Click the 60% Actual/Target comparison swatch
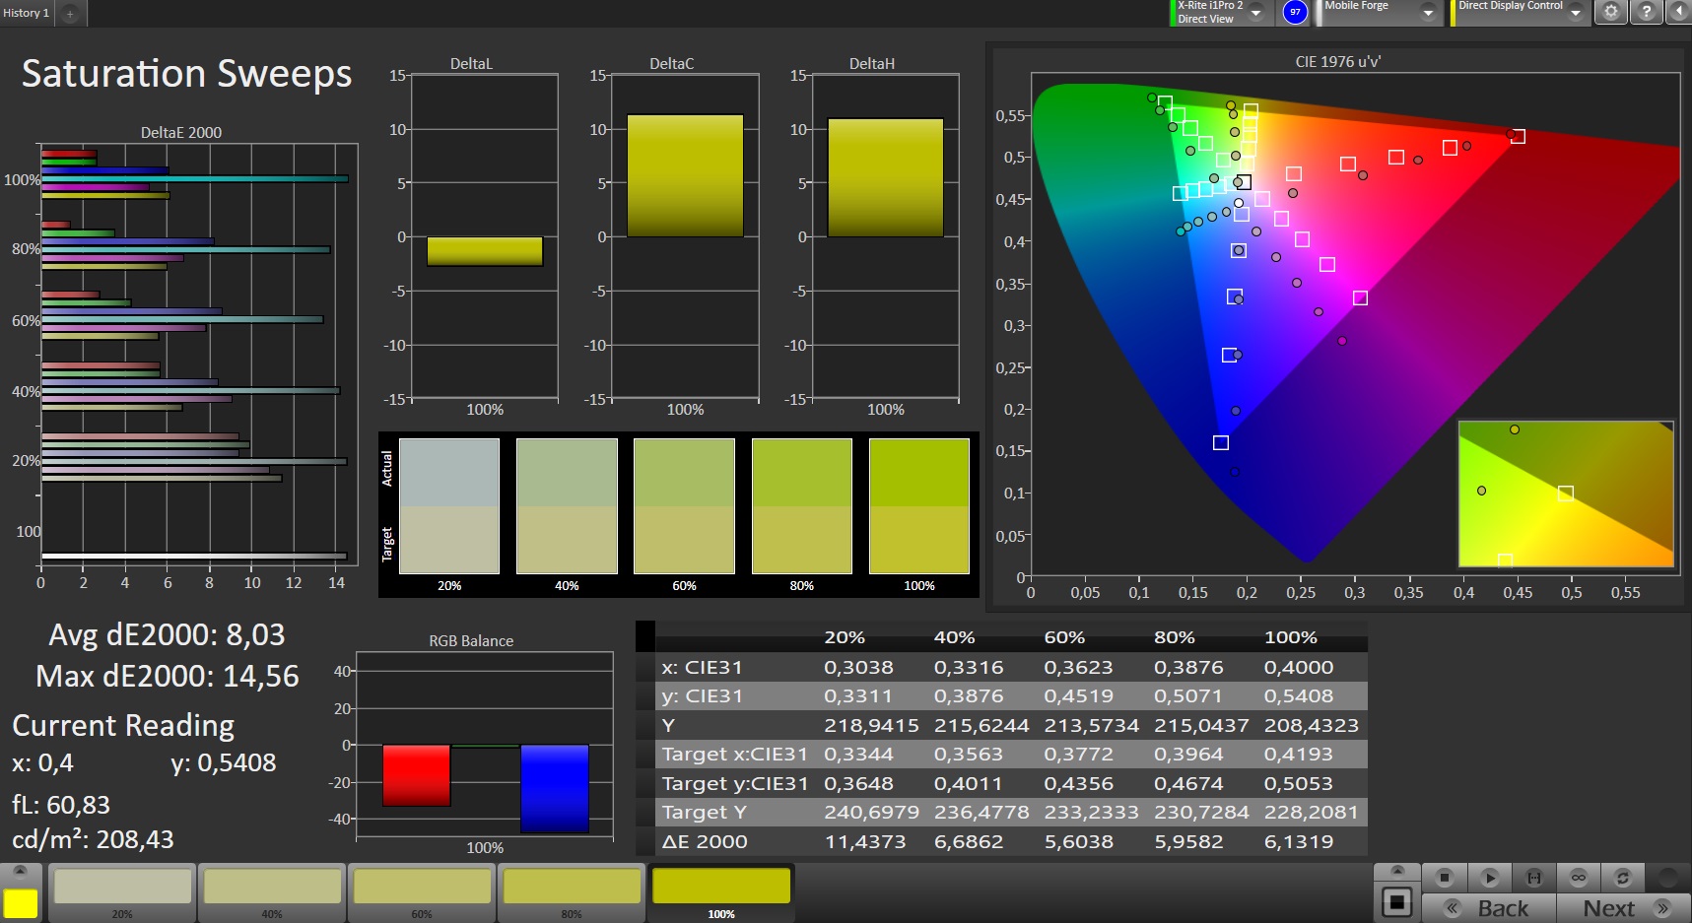This screenshot has height=923, width=1692. click(684, 506)
